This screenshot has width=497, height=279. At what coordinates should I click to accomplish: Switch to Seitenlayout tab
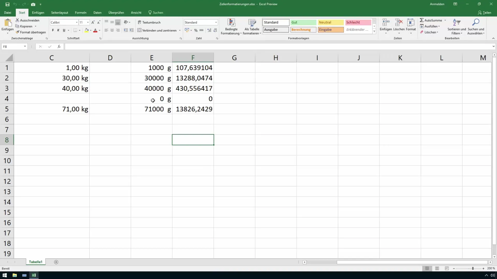[60, 13]
